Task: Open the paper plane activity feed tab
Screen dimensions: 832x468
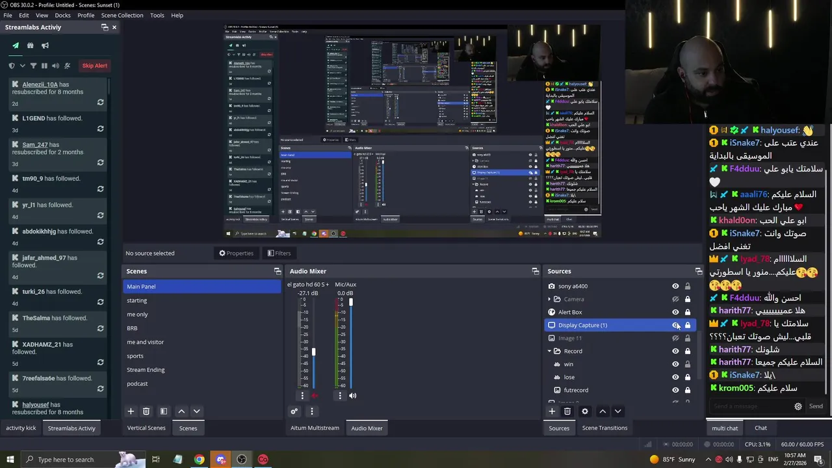Action: click(16, 45)
